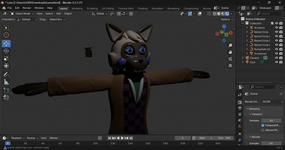Screen dimensions: 285x150
Task: Open the Render properties tab
Action: click(240, 102)
